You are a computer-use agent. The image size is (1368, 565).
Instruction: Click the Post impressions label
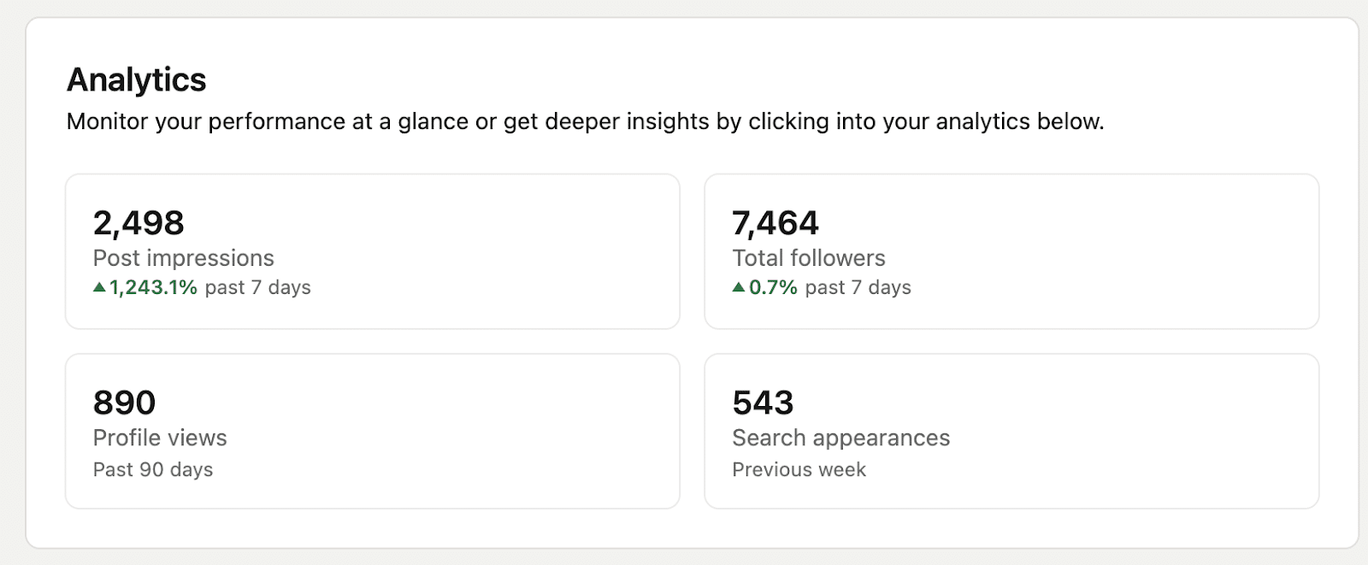pyautogui.click(x=183, y=258)
